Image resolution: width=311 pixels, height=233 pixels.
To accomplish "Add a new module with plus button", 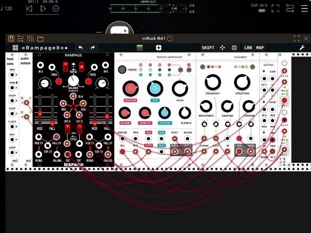I will (x=158, y=48).
